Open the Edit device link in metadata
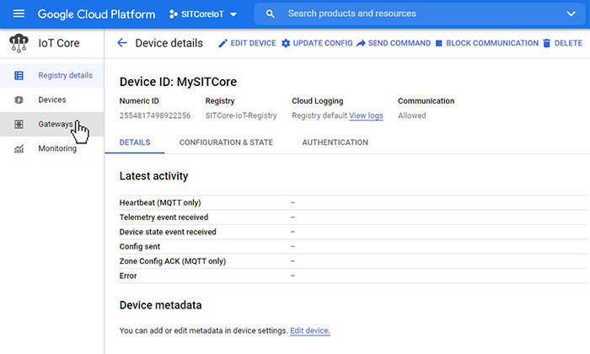The height and width of the screenshot is (354, 590). 310,330
